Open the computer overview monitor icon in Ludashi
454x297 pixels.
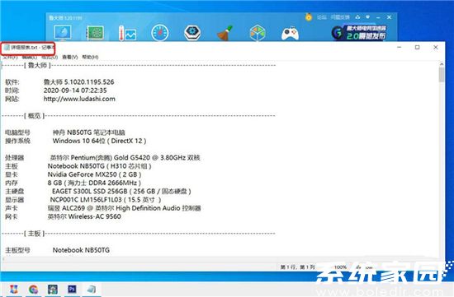point(62,33)
